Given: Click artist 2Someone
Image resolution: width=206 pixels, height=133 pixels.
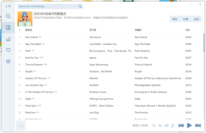Looking at the screenshot, I should 95,37.
